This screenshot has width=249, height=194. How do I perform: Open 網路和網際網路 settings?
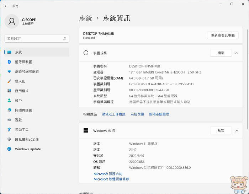click(x=37, y=71)
